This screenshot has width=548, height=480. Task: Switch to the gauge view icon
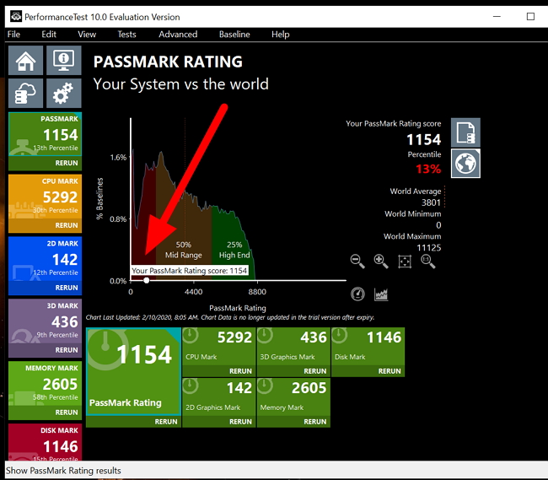[x=357, y=294]
